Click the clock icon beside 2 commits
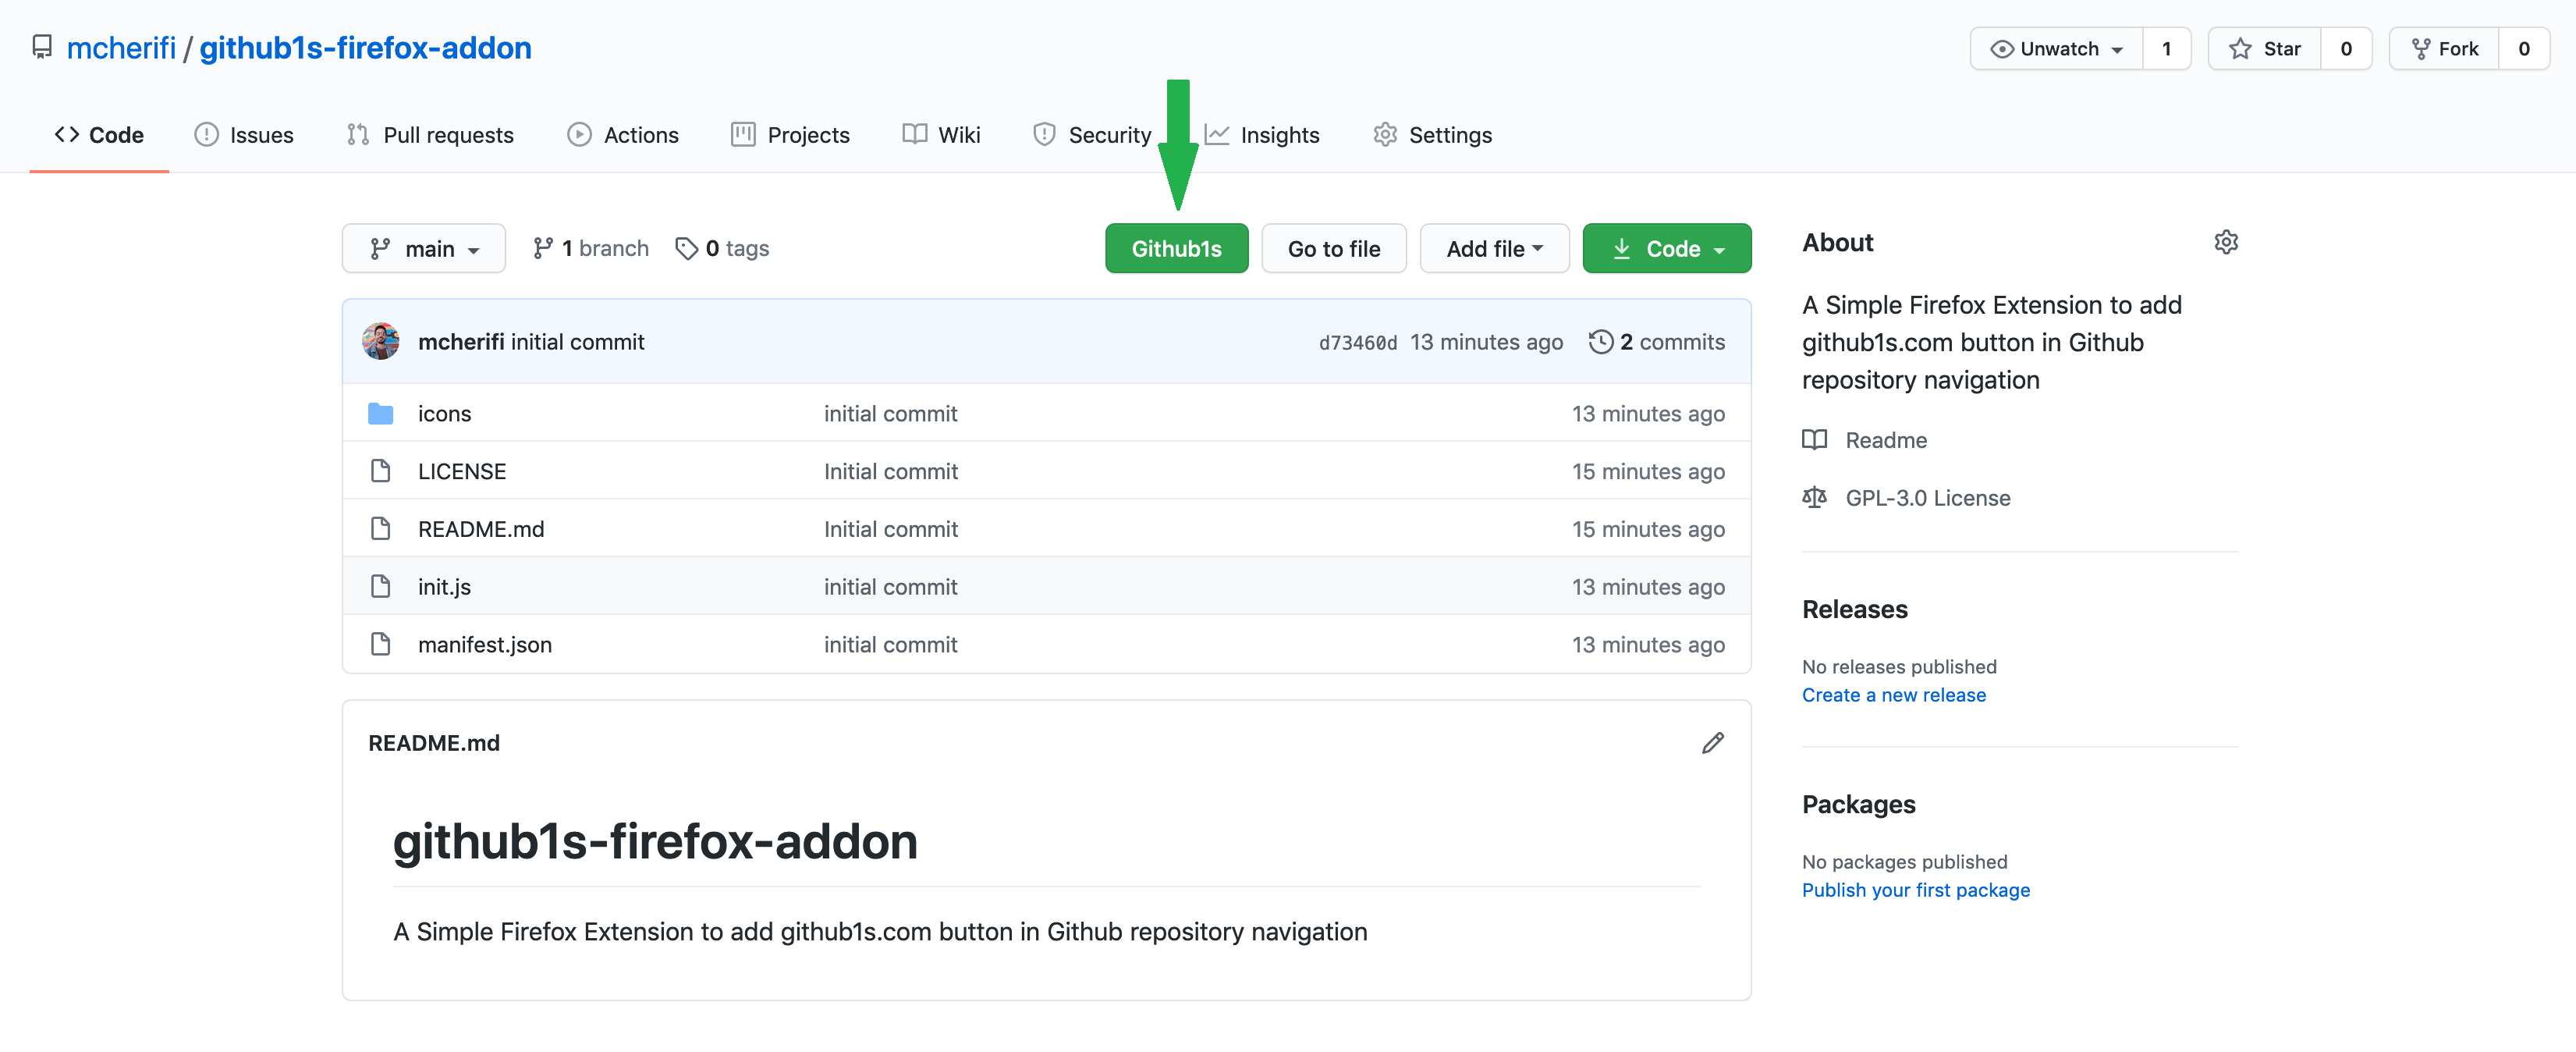This screenshot has width=2576, height=1052. (1602, 341)
